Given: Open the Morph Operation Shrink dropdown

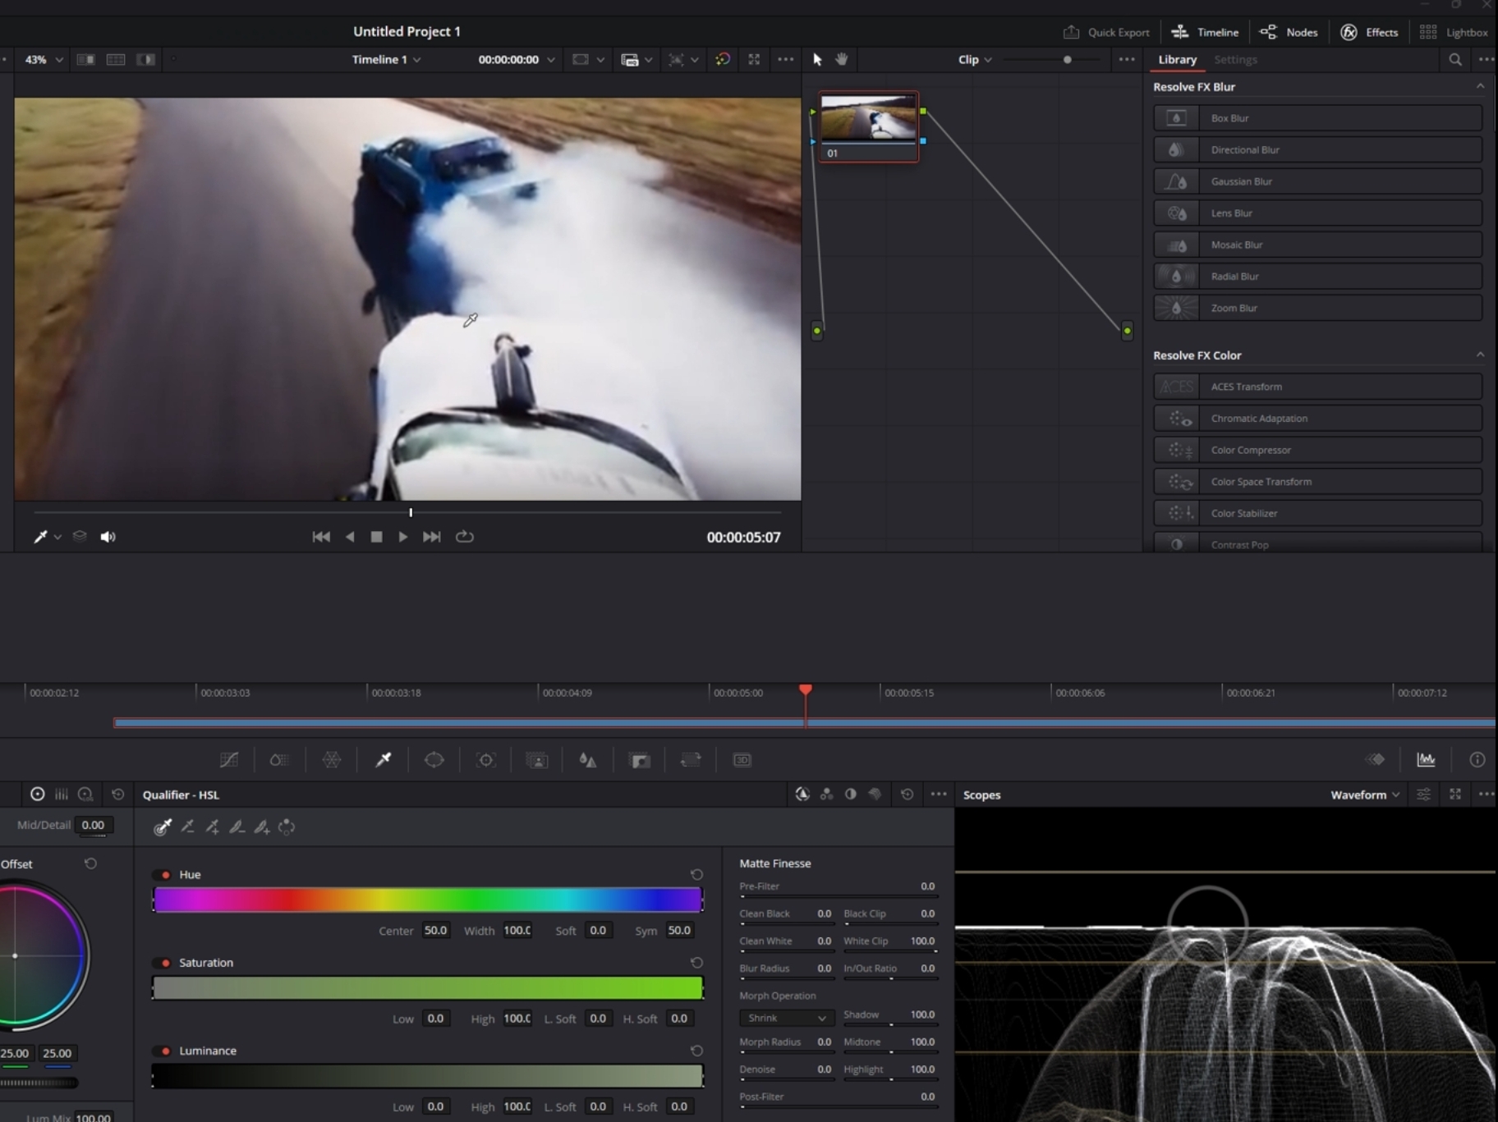Looking at the screenshot, I should click(786, 1018).
